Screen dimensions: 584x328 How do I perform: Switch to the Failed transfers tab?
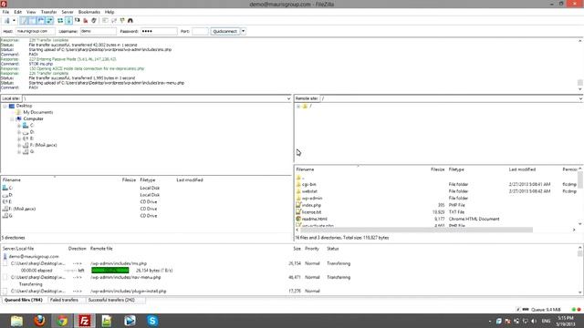coord(64,300)
